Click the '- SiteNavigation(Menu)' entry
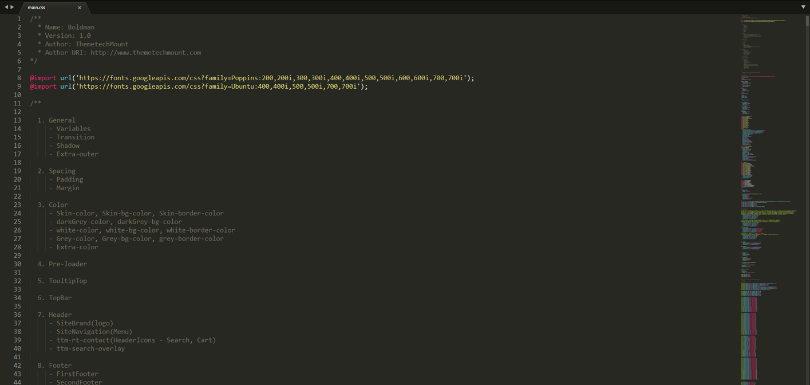This screenshot has height=385, width=810. point(90,332)
